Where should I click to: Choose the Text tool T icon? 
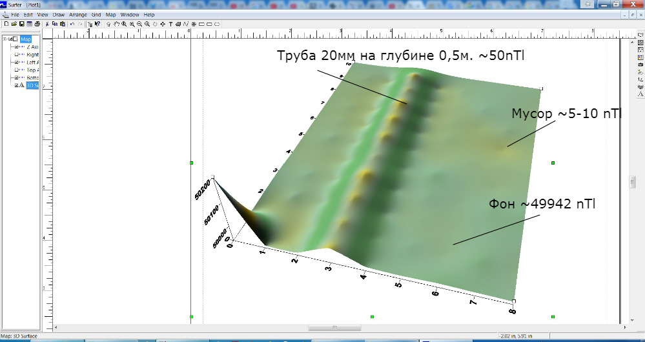click(x=170, y=25)
